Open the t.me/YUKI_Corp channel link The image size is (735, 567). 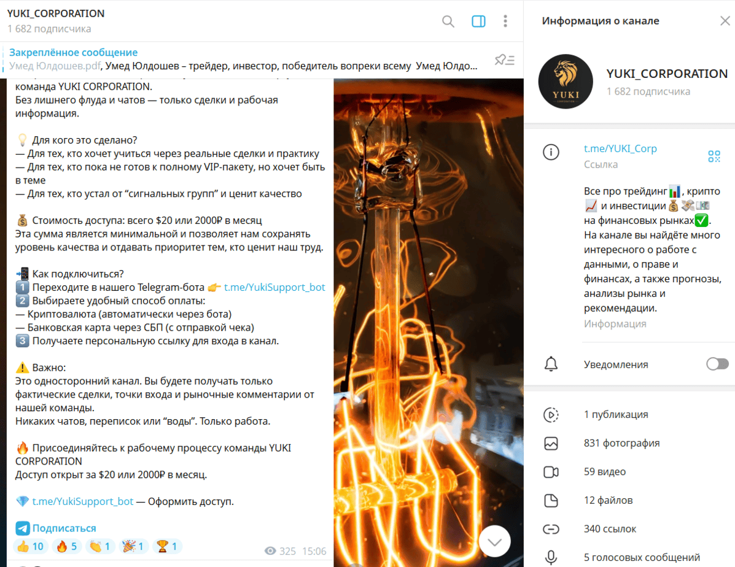tap(620, 148)
